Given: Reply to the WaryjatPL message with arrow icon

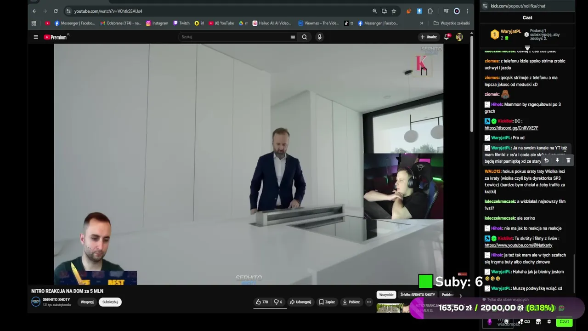Looking at the screenshot, I should (546, 160).
